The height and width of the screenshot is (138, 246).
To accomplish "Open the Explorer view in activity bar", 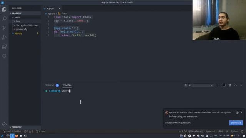I will pos(4,9).
